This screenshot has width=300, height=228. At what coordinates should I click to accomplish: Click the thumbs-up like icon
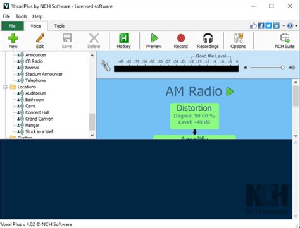point(253,26)
